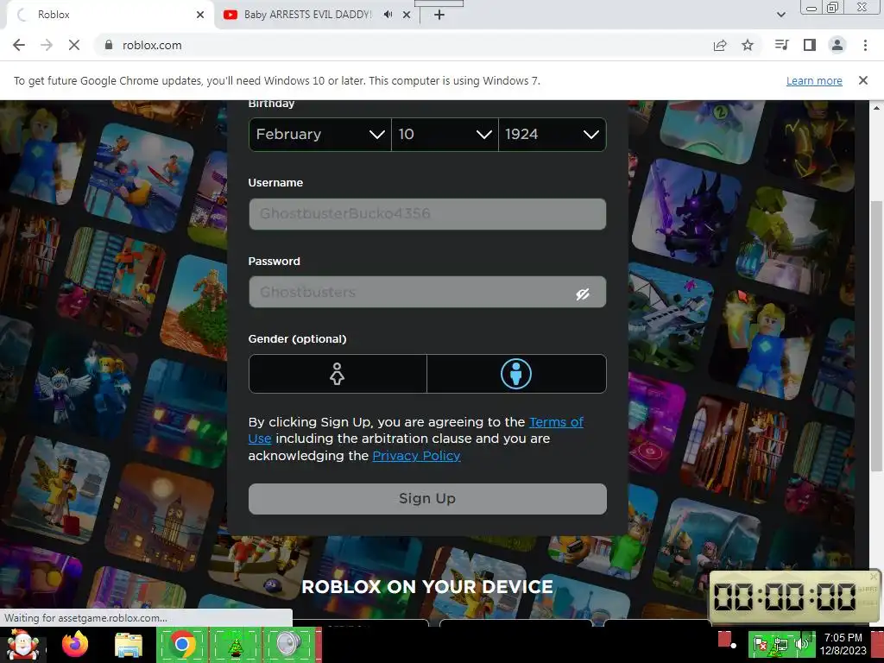
Task: Select the male gender option
Action: tap(516, 374)
